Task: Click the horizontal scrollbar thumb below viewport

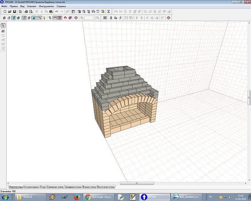Action: click(x=136, y=183)
